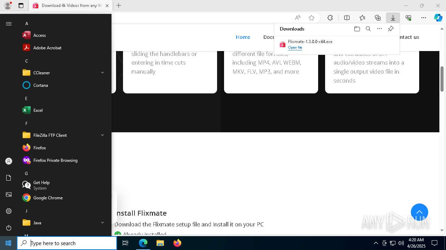The height and width of the screenshot is (250, 446).
Task: Open Firefox from the taskbar
Action: pos(177,243)
